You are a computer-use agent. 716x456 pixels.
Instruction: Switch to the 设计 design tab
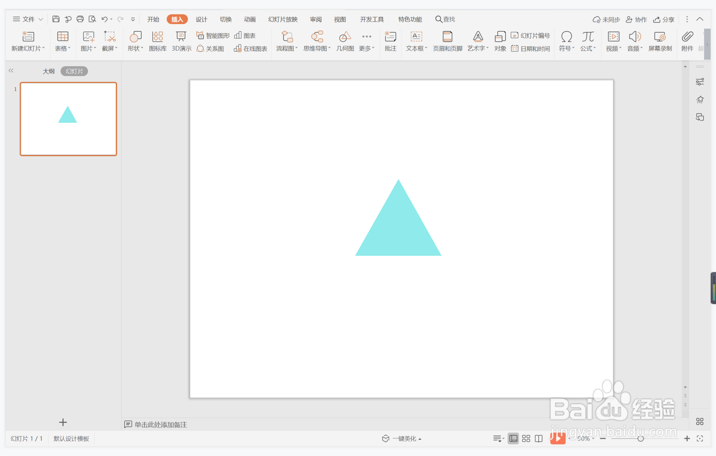click(201, 19)
